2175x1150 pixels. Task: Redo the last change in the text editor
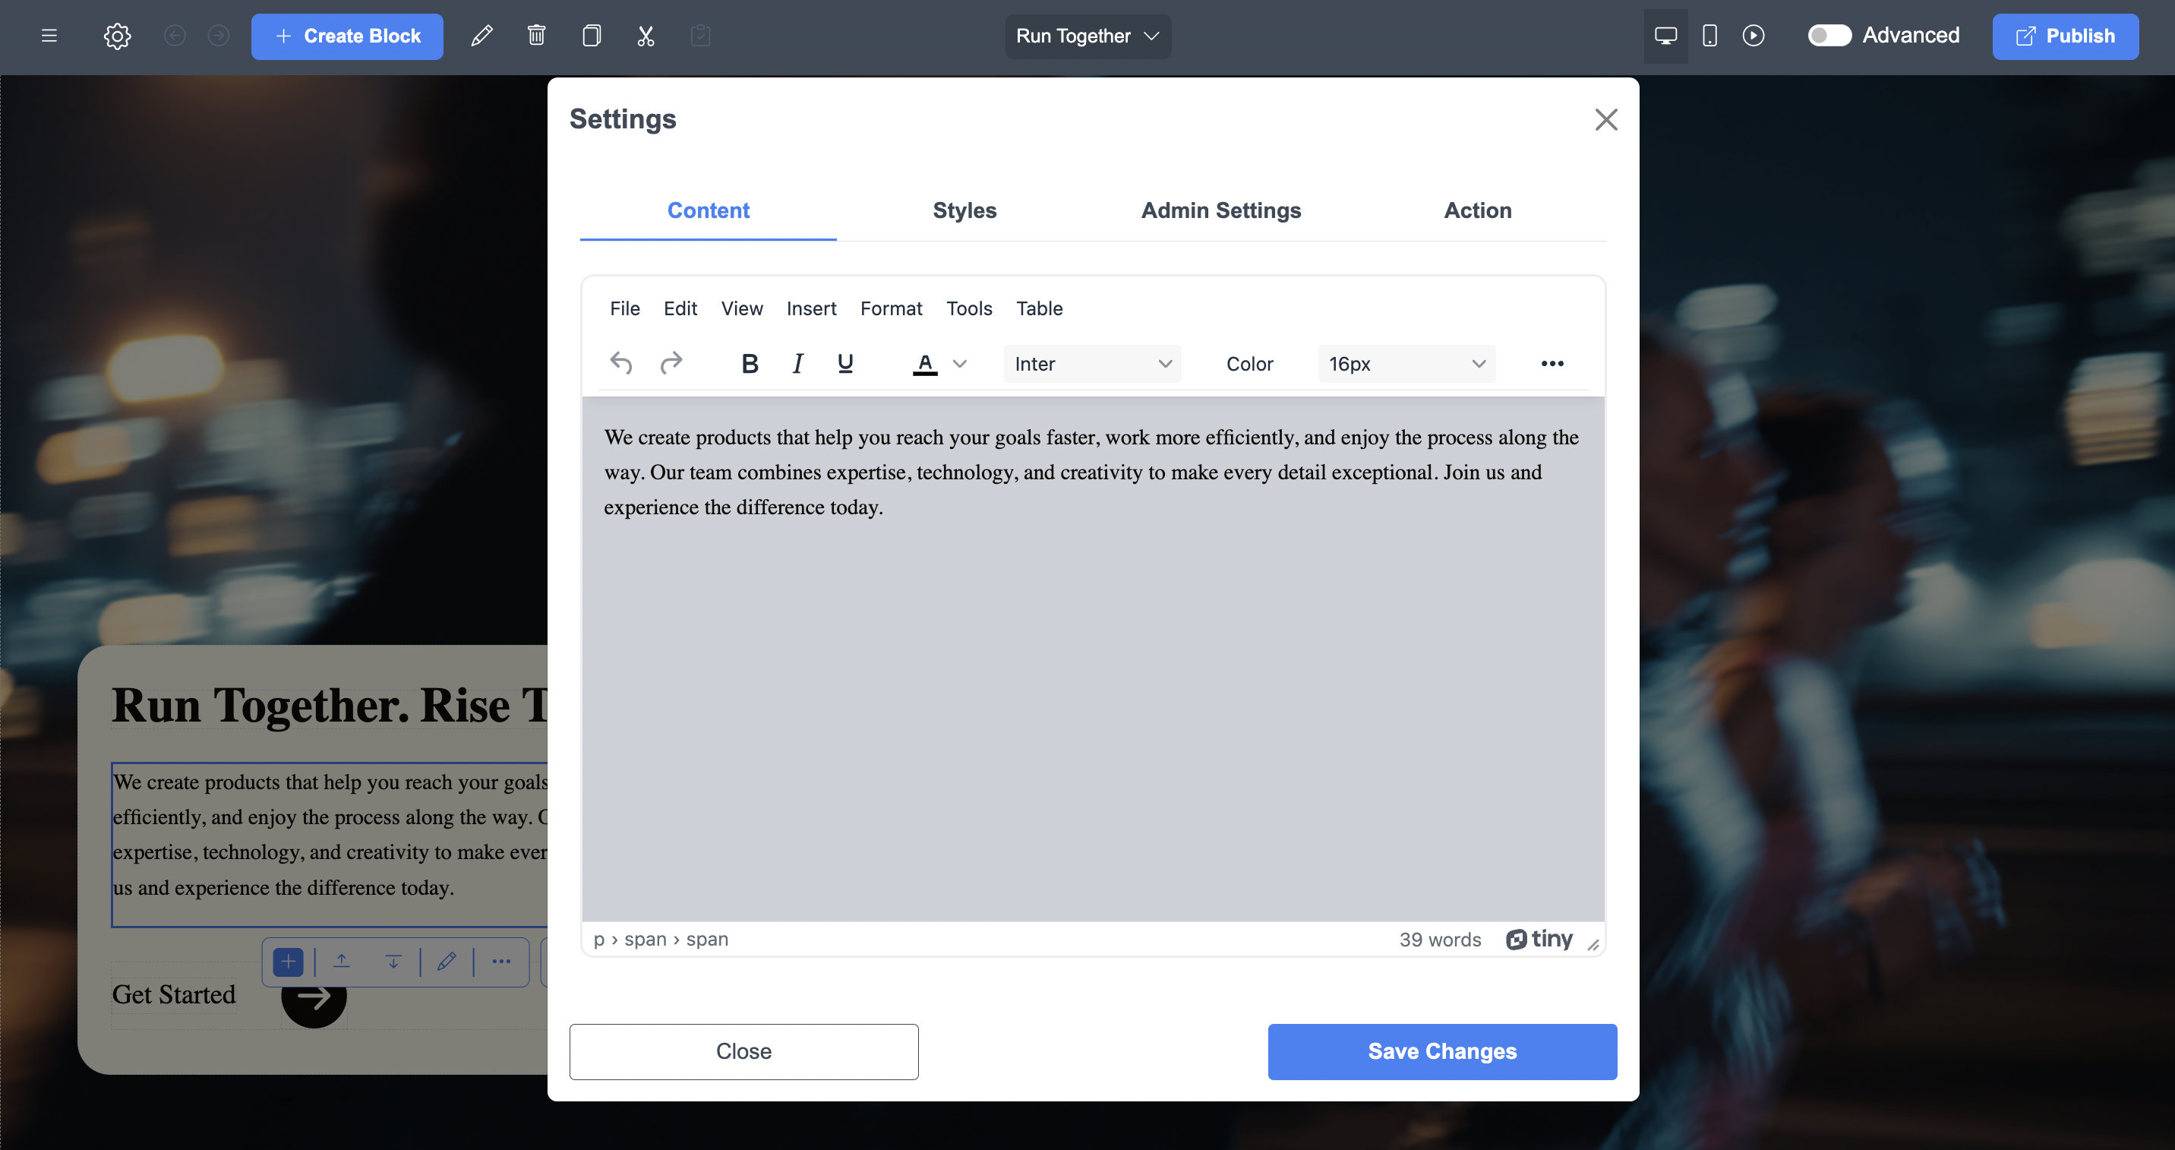[671, 363]
